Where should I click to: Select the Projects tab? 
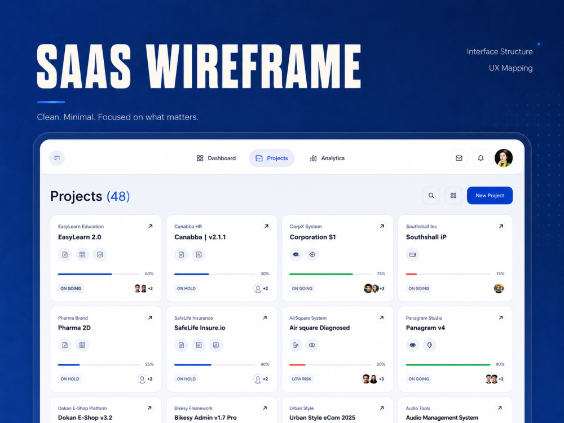click(x=272, y=158)
